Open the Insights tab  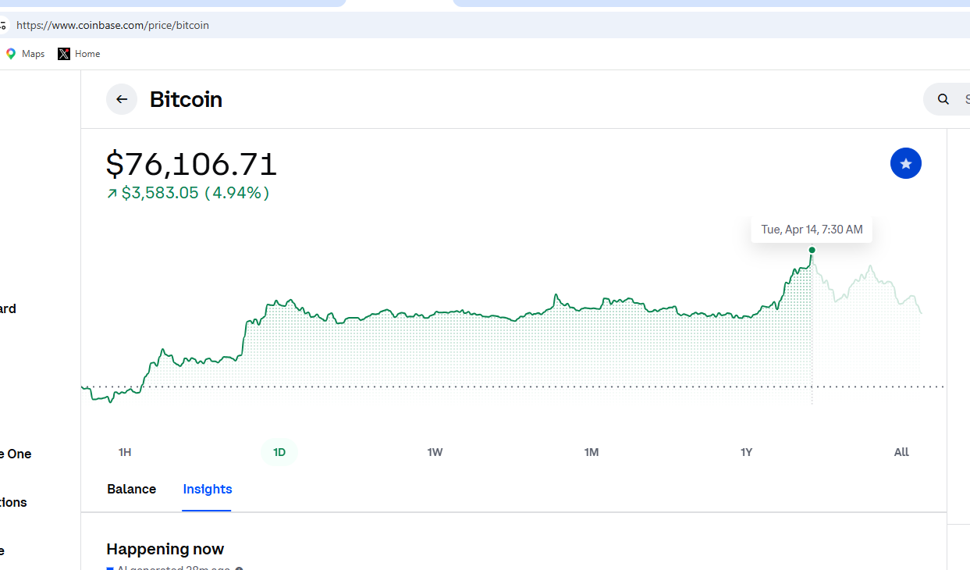pos(207,489)
